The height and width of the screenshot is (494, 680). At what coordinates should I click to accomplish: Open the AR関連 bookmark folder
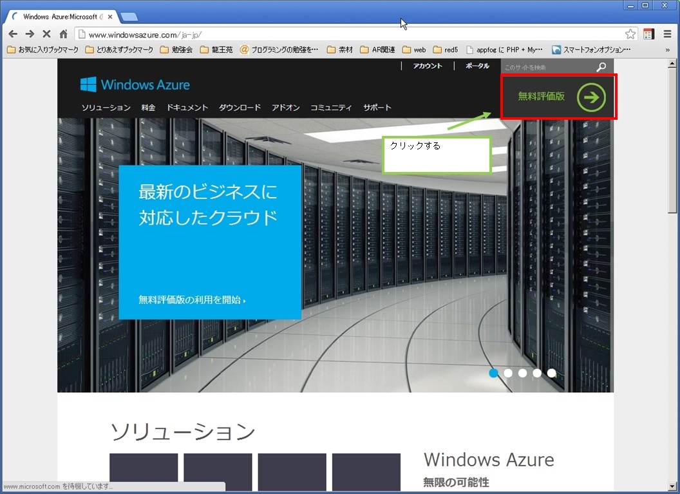tap(378, 50)
